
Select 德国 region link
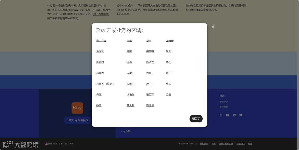click(x=129, y=51)
